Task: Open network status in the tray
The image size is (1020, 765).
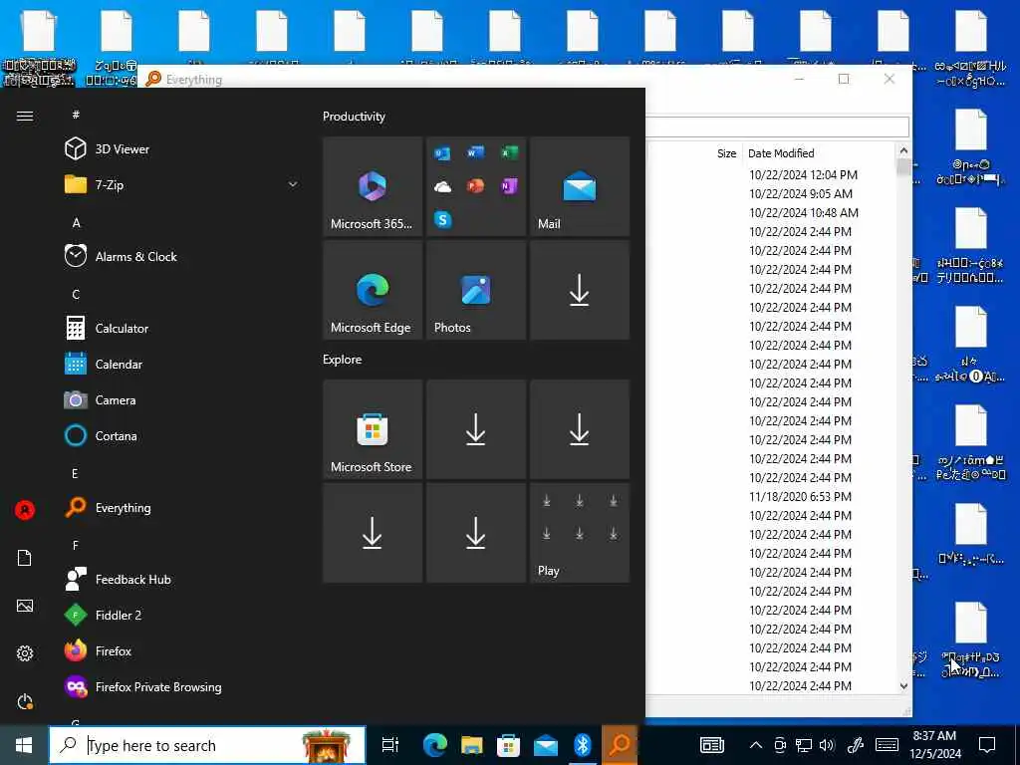Action: 804,745
